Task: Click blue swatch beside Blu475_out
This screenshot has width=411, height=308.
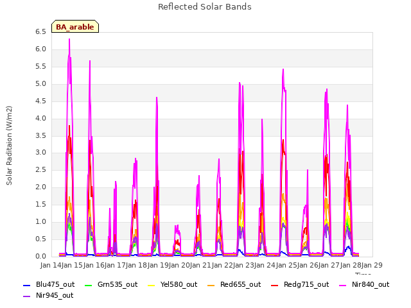Action: (x=27, y=285)
